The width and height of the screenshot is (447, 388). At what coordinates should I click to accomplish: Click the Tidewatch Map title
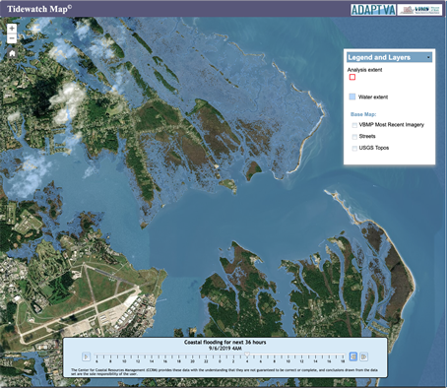(39, 9)
